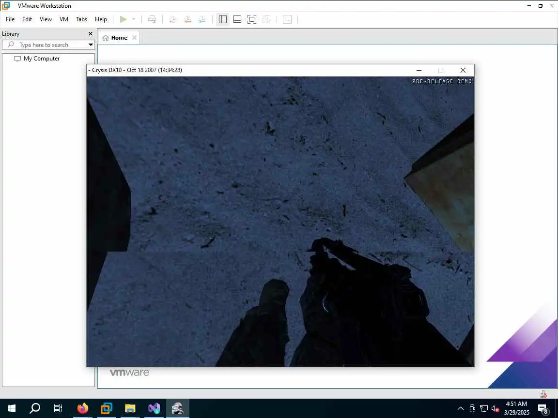Screen dimensions: 558x418
Task: Click Send Ctrl+Alt+Del toolbar icon
Action: (x=152, y=19)
